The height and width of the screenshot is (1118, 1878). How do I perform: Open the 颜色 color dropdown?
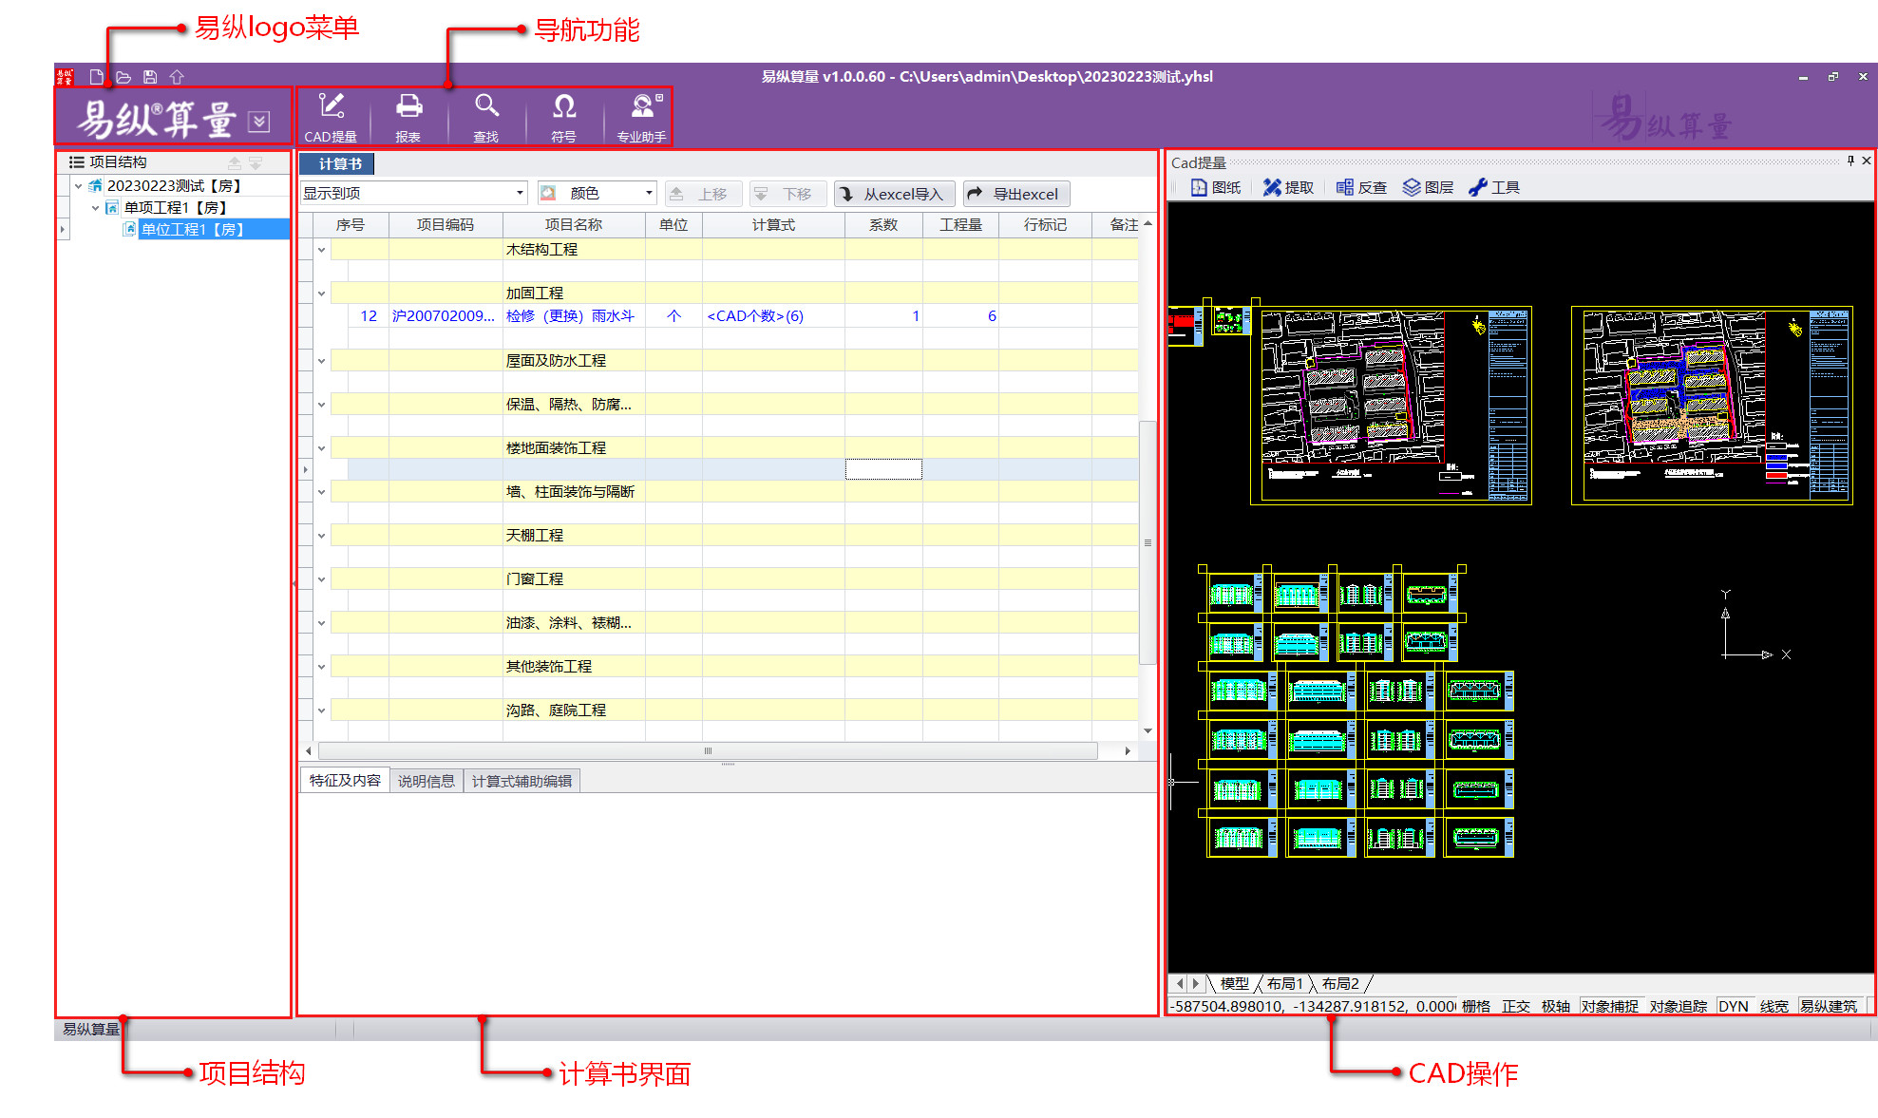point(649,193)
